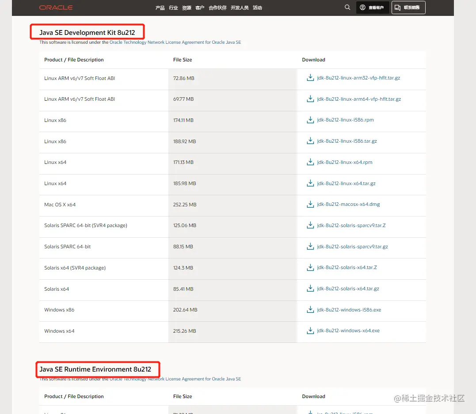
Task: Click download icon for jdk-8u212-linux-arm64-vfp-hflt.tar.gz
Action: 310,99
